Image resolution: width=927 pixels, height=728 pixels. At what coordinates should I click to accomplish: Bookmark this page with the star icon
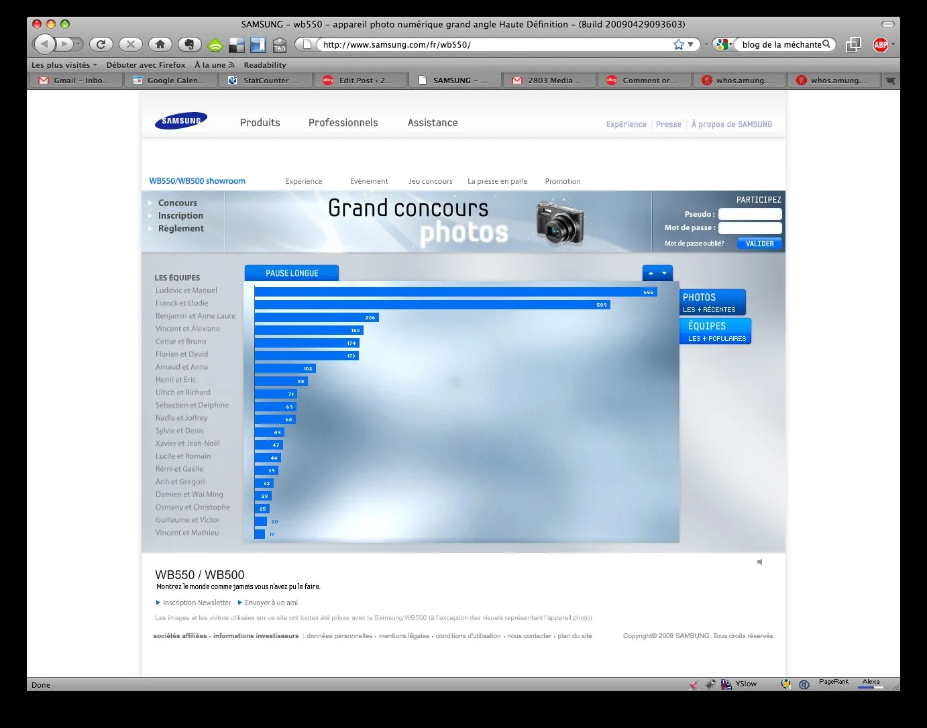click(x=679, y=44)
